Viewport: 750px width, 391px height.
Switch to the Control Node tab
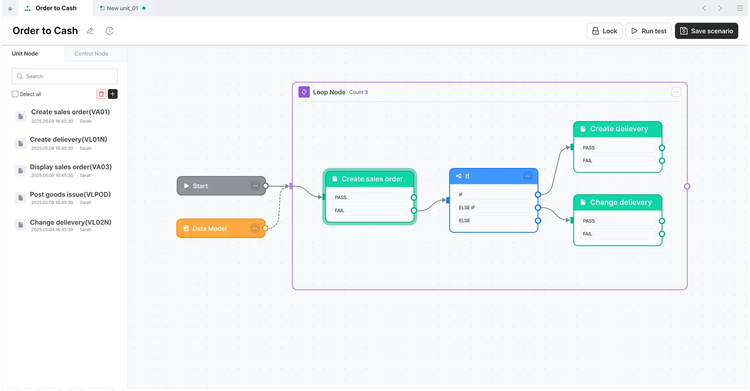pyautogui.click(x=91, y=53)
